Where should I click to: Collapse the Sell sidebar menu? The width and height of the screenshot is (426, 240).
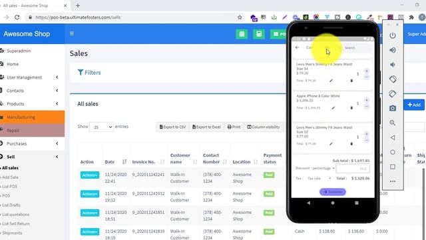(32, 157)
